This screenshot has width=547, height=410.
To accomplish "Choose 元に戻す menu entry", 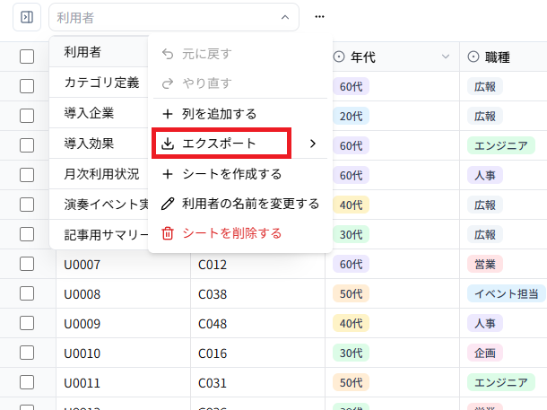I will pyautogui.click(x=240, y=54).
